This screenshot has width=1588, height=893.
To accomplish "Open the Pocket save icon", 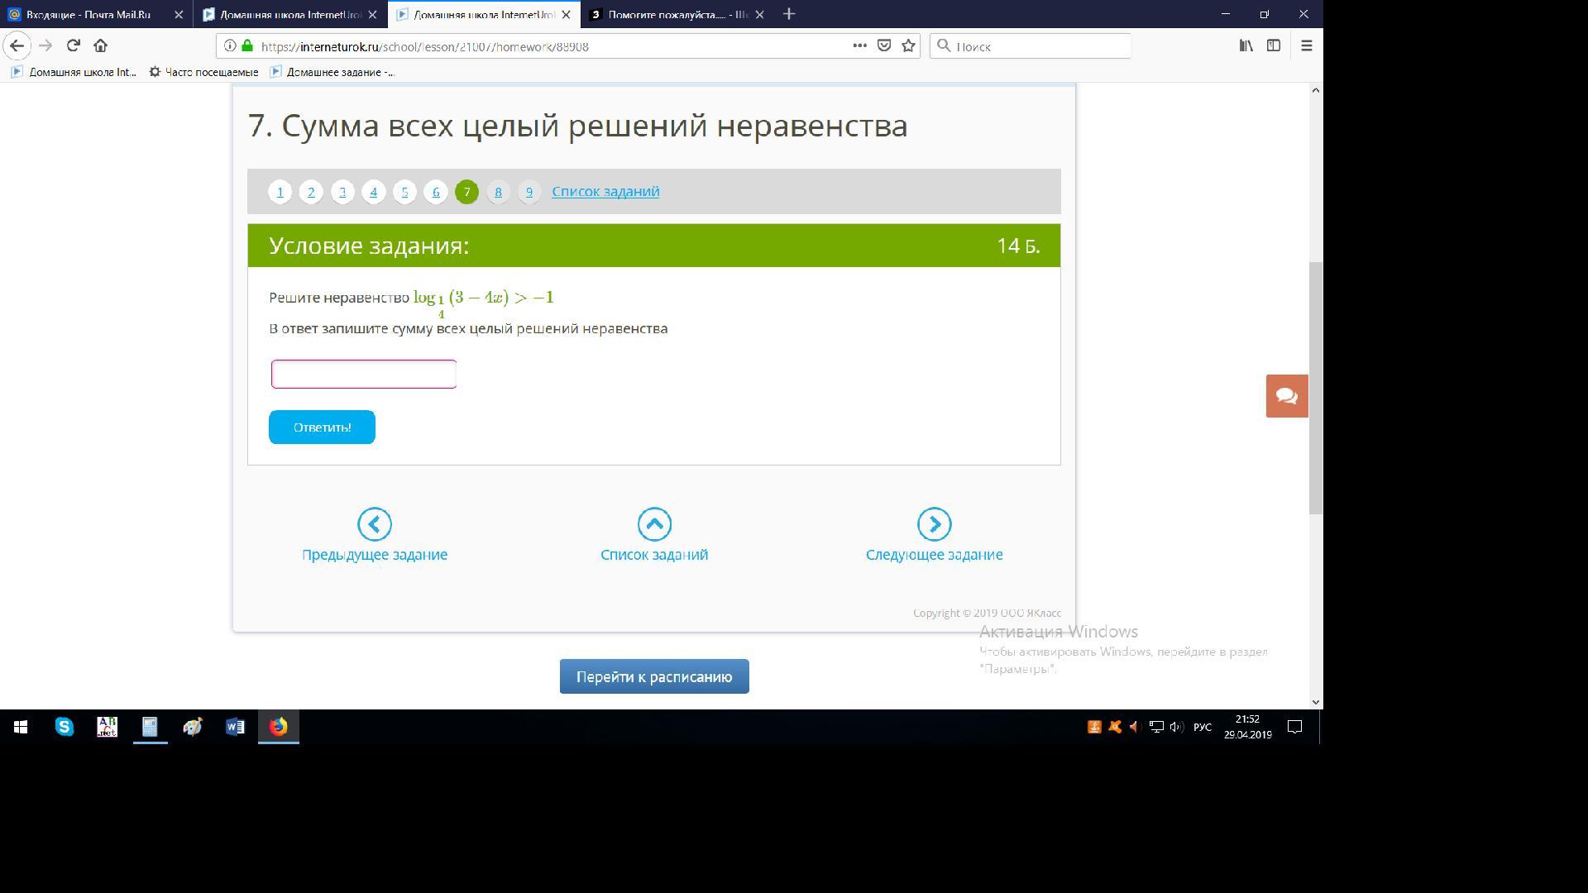I will pyautogui.click(x=883, y=45).
